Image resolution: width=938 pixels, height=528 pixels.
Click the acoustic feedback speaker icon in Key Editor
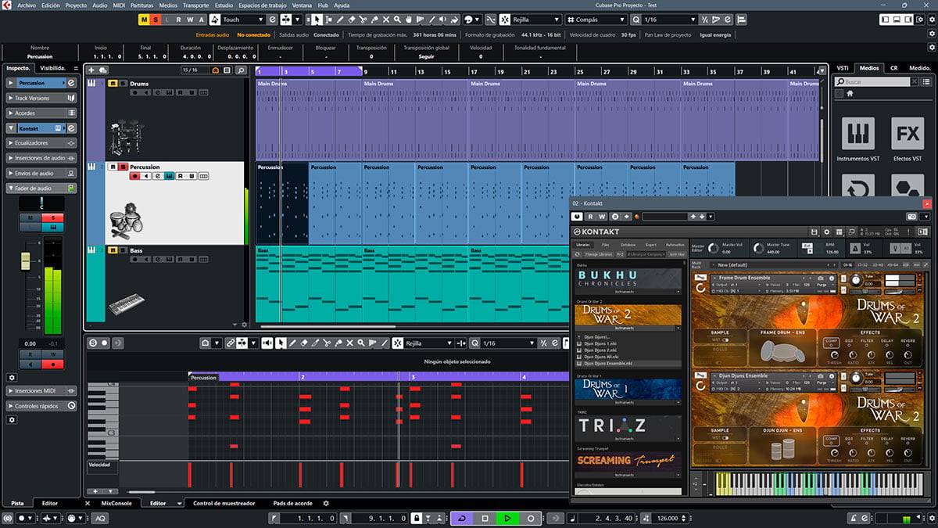[x=268, y=343]
